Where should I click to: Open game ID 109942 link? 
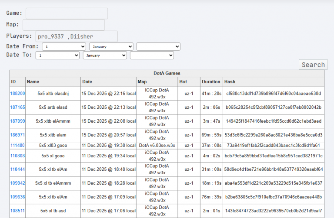[x=17, y=183]
